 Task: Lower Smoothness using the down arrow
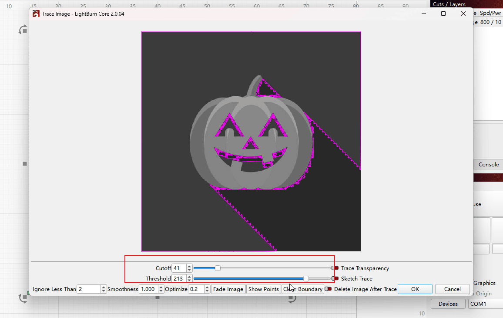pos(161,291)
